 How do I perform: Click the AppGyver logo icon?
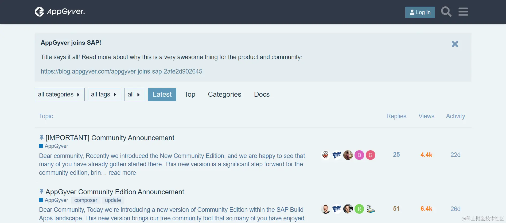point(39,12)
